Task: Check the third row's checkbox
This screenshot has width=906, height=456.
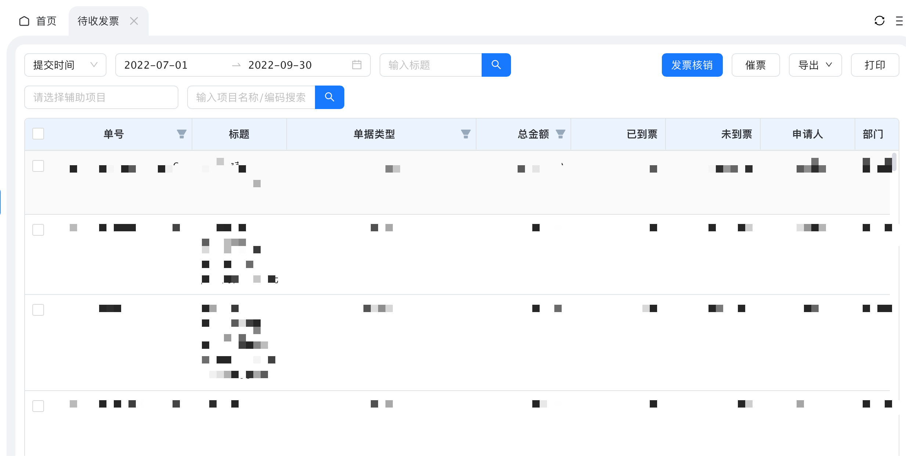Action: (38, 310)
